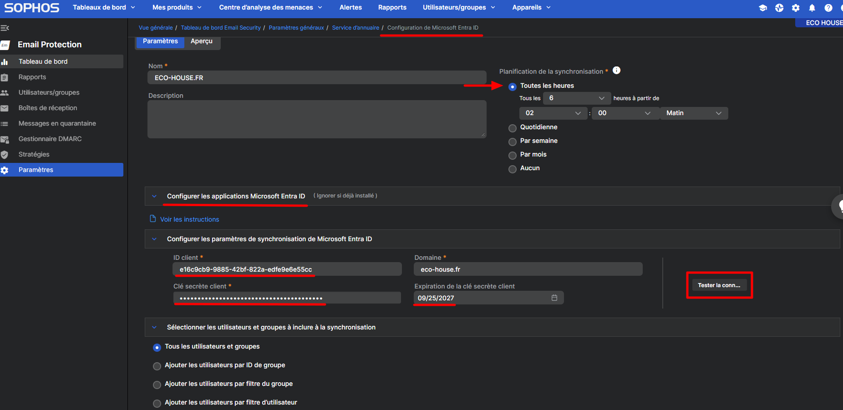
Task: Click the sync schedule info icon
Action: click(616, 70)
